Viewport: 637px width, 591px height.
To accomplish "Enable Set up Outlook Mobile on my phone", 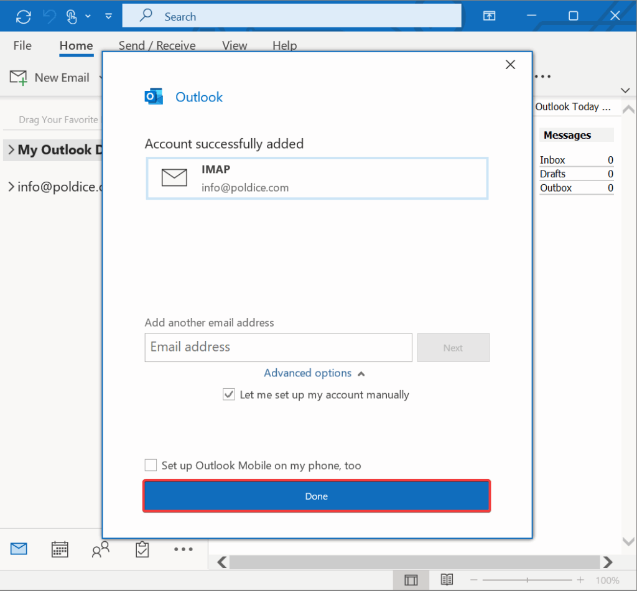I will (x=151, y=465).
